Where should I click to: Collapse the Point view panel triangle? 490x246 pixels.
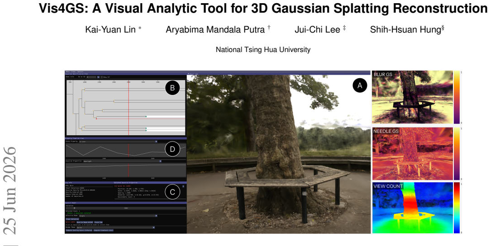click(188, 74)
